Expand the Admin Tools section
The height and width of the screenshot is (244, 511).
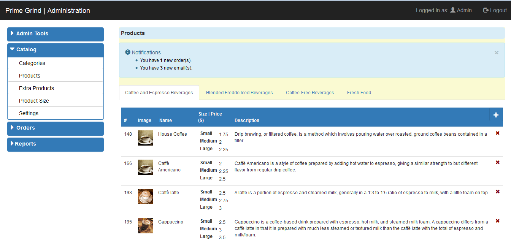pos(55,33)
